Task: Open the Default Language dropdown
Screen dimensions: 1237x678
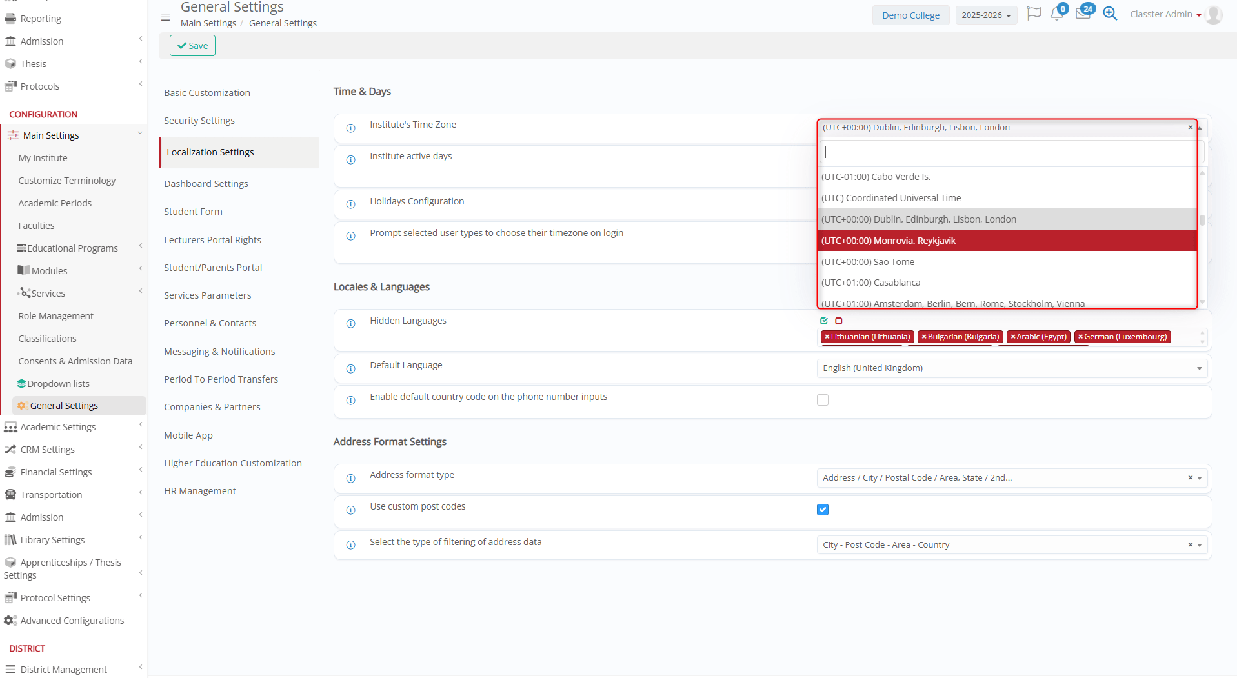Action: point(1011,368)
